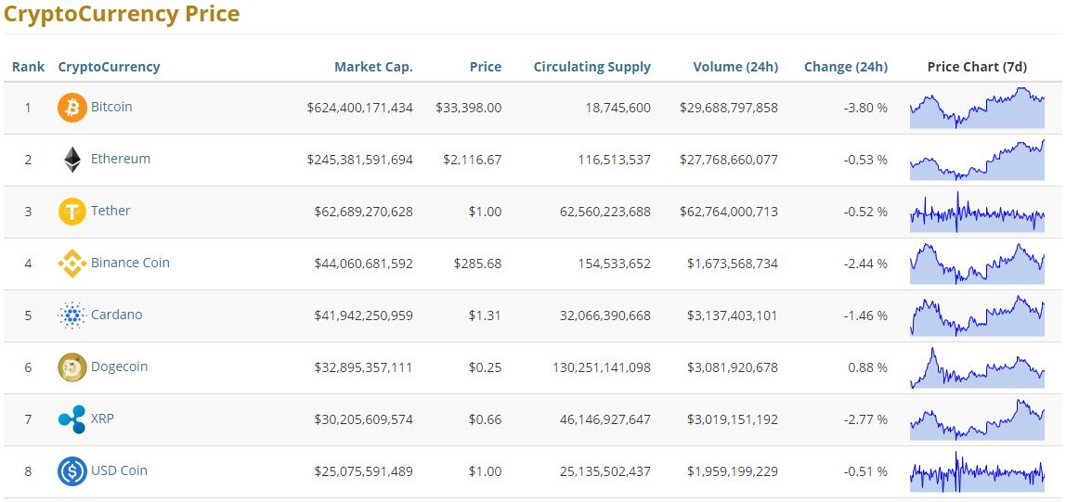Sort by Change (24h) column header
Image resolution: width=1066 pixels, height=502 pixels.
[845, 67]
